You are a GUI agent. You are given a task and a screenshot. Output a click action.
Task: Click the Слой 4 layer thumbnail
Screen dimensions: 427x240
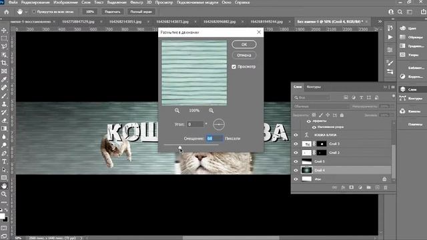pos(307,171)
